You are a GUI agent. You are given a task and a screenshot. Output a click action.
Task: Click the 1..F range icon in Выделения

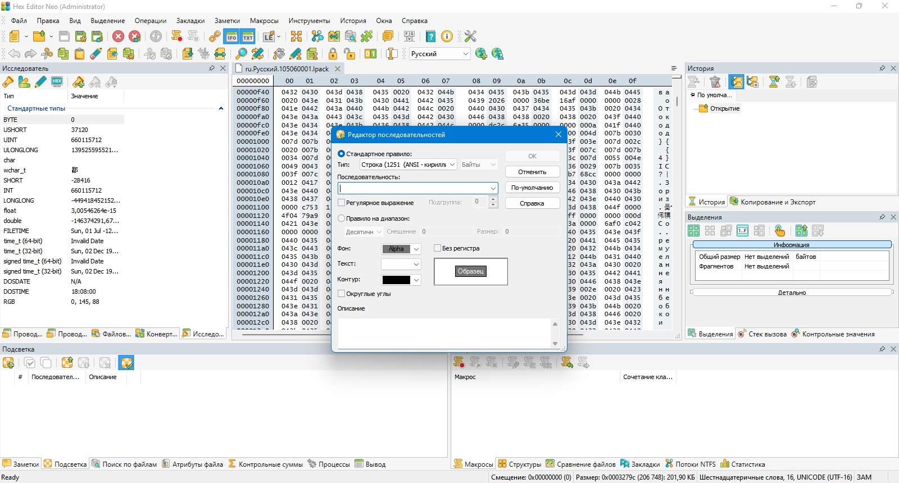(743, 231)
